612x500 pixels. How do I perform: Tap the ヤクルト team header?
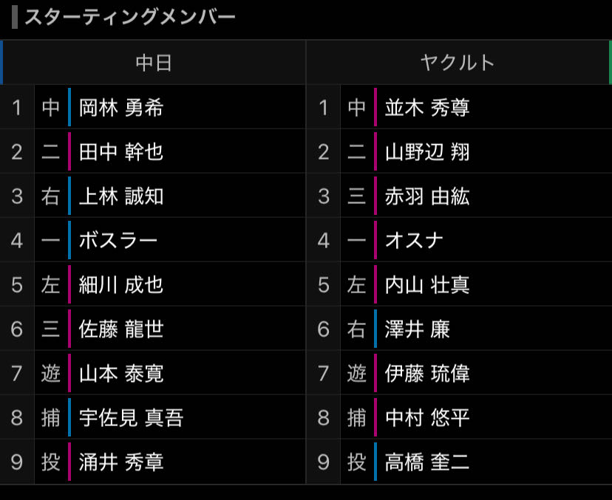tap(458, 62)
